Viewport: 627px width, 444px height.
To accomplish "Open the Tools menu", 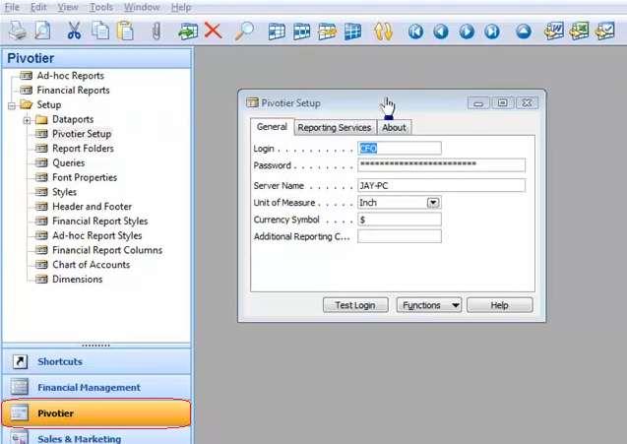I will tap(101, 7).
